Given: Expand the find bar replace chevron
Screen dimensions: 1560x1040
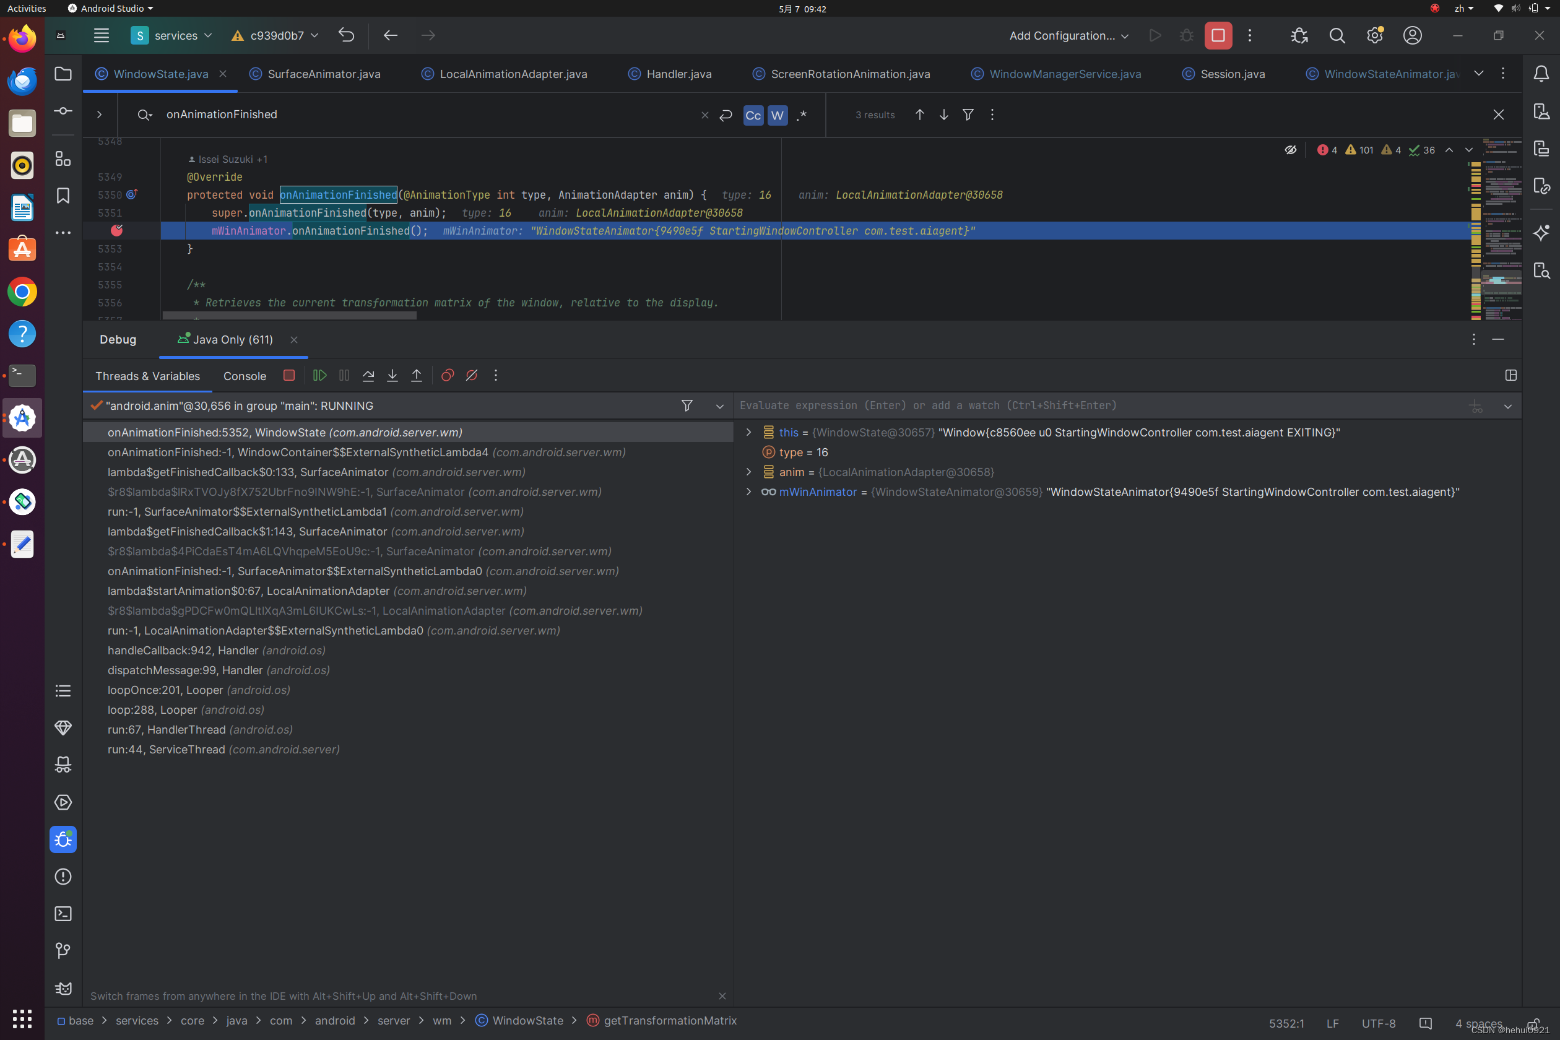Looking at the screenshot, I should (x=100, y=115).
